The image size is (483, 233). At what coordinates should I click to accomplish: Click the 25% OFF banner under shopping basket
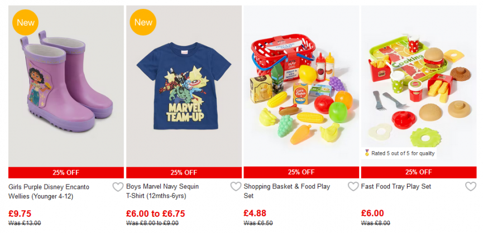[302, 172]
